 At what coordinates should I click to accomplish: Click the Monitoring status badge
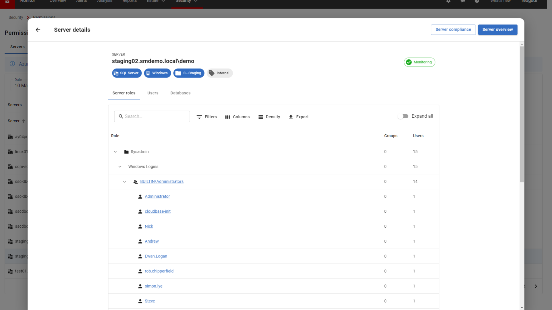pos(419,62)
